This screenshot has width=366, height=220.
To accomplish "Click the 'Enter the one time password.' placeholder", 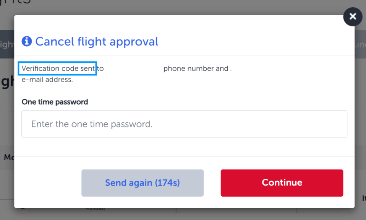I will tap(92, 124).
